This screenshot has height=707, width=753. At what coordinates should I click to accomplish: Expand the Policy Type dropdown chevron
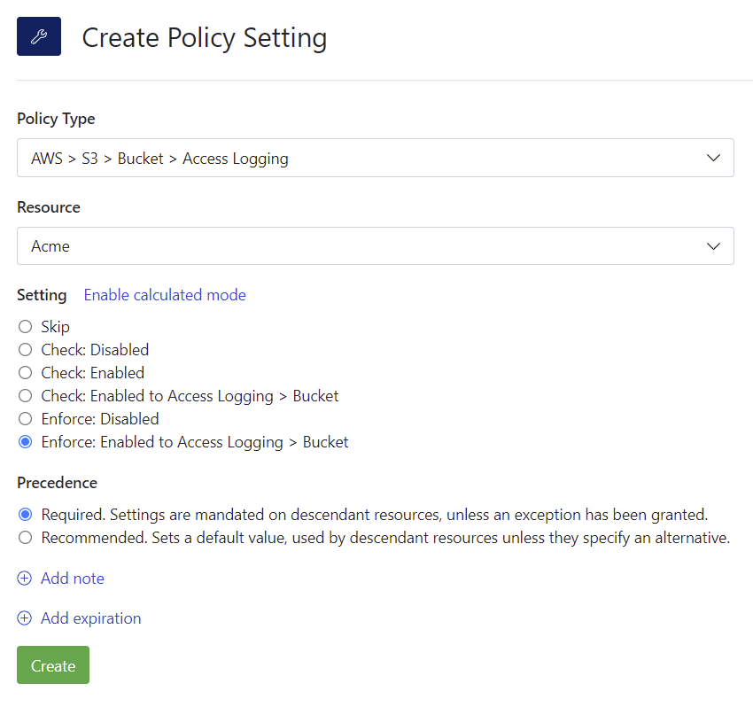(x=714, y=158)
